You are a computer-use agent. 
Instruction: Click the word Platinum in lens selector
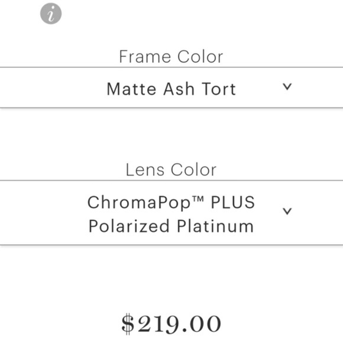[215, 226]
